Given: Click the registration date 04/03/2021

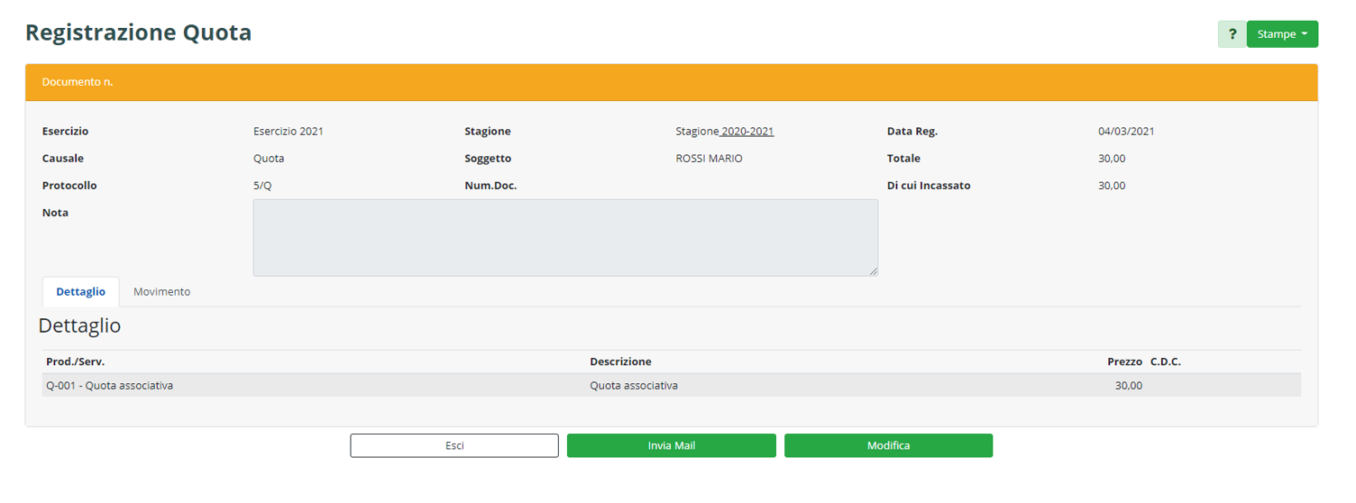Looking at the screenshot, I should 1125,132.
